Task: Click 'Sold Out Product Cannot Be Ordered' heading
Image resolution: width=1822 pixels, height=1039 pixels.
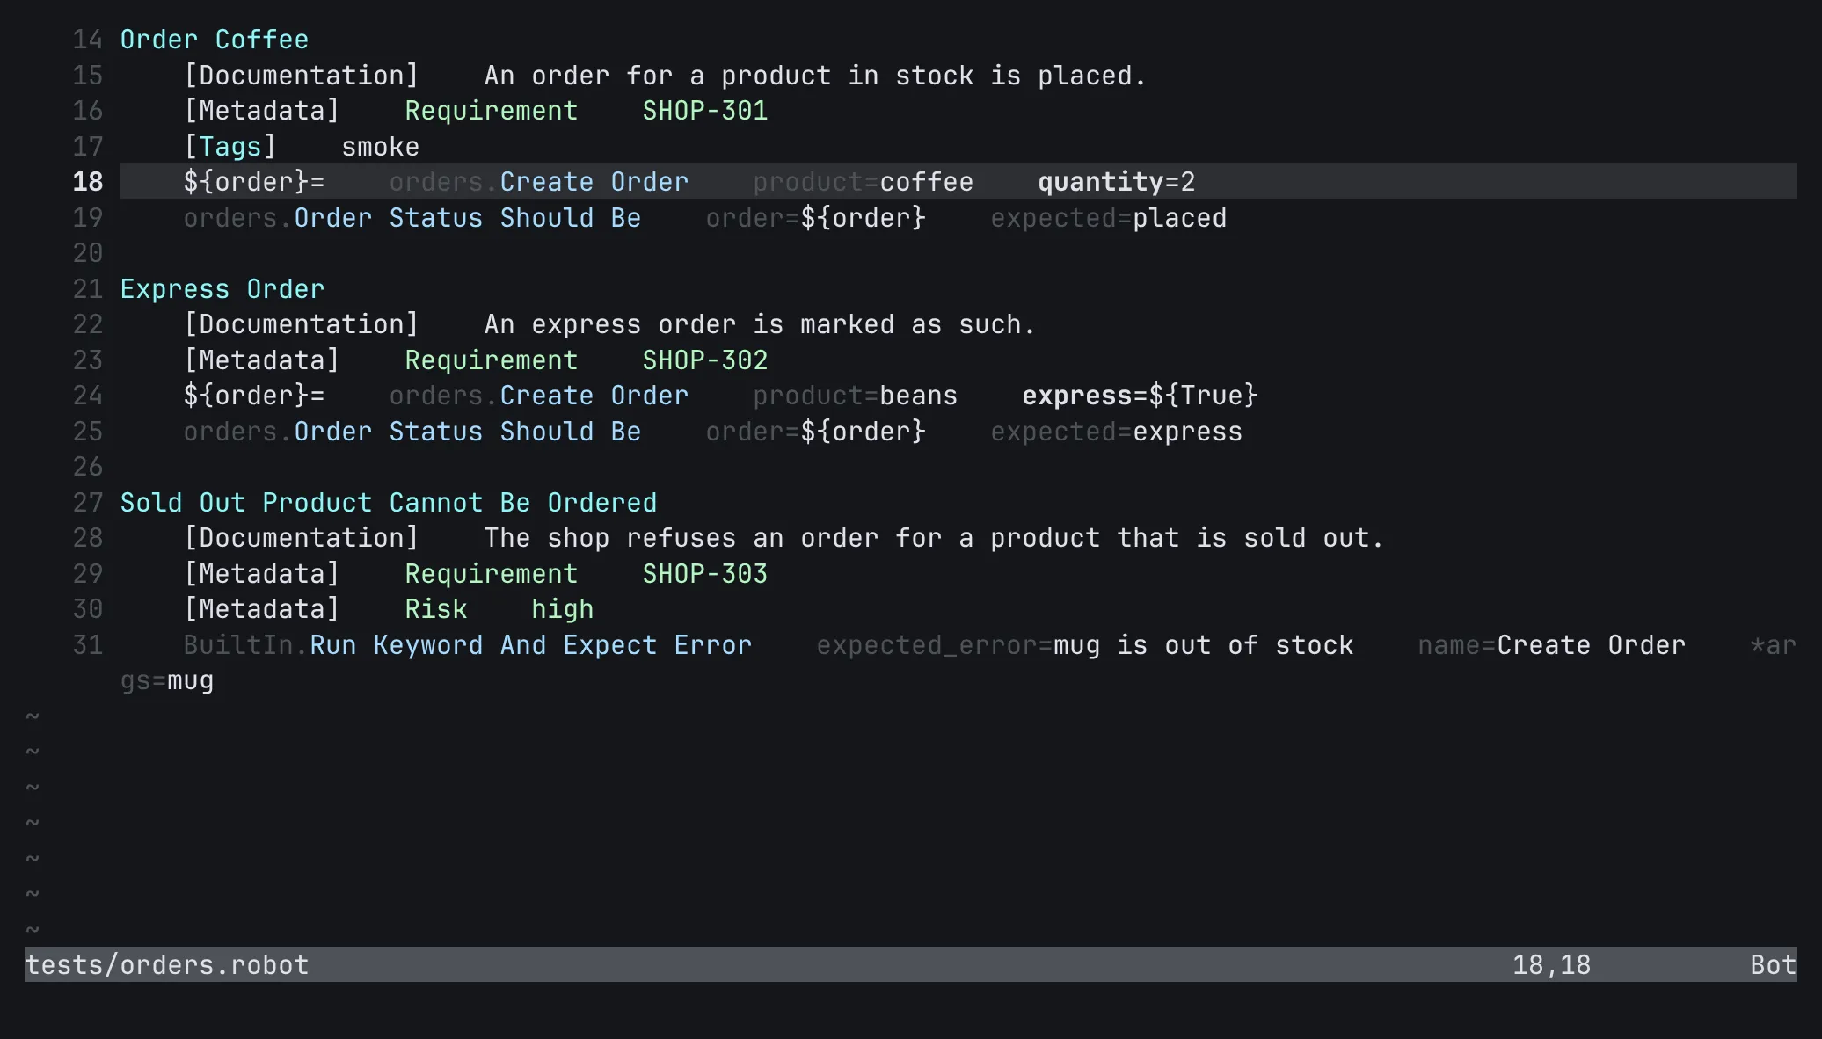Action: [x=388, y=503]
